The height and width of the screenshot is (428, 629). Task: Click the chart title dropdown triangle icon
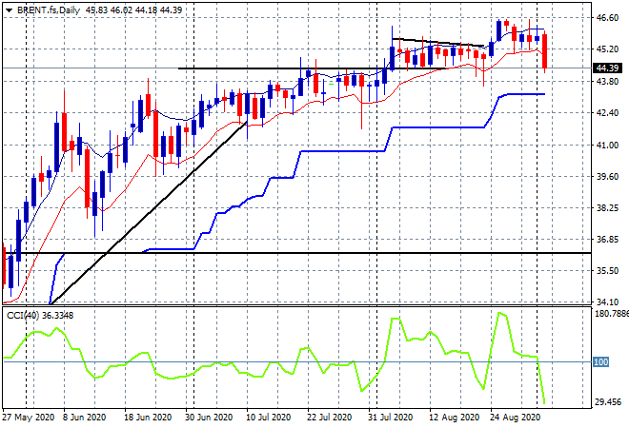tap(10, 10)
